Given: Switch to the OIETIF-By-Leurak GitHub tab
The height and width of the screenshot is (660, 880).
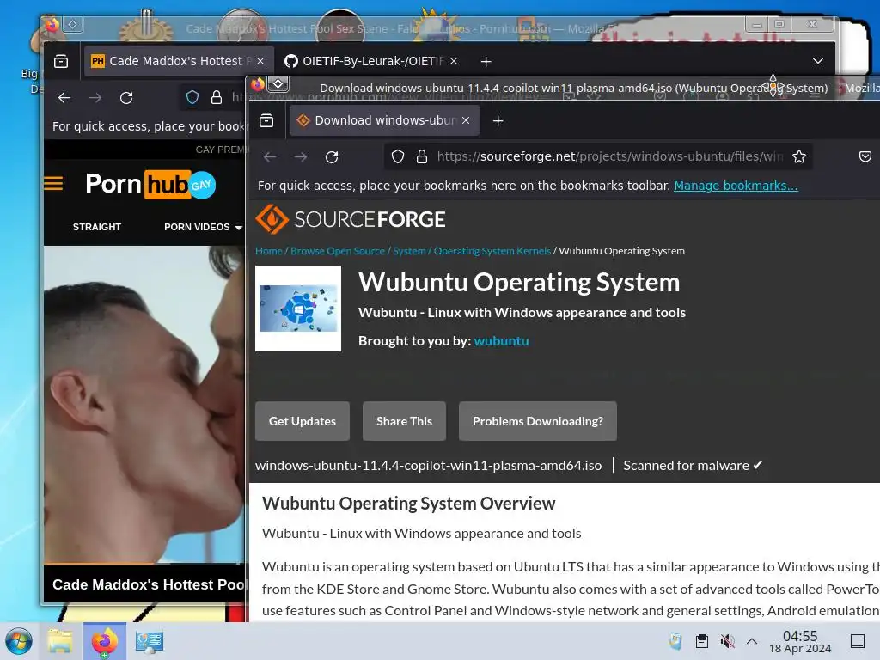Looking at the screenshot, I should [372, 61].
